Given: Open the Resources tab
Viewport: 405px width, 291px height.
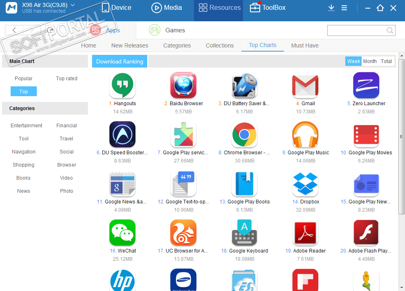Looking at the screenshot, I should tap(218, 10).
